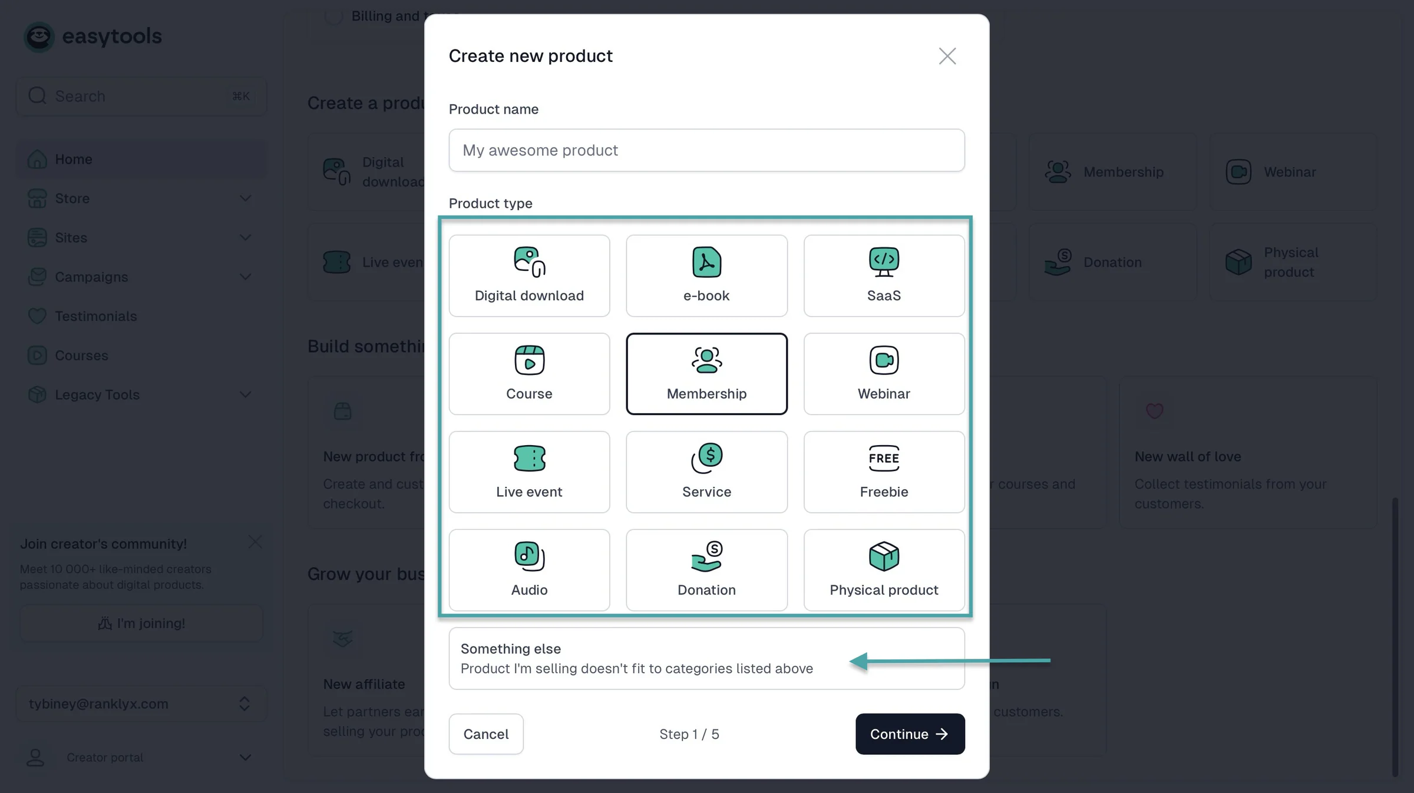Viewport: 1414px width, 793px height.
Task: Pick the Service product type
Action: [706, 472]
